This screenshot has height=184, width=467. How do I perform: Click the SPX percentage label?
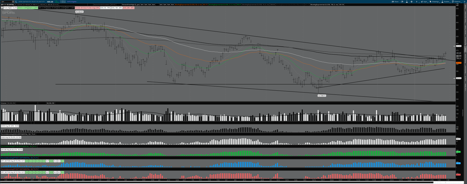click(x=42, y=8)
